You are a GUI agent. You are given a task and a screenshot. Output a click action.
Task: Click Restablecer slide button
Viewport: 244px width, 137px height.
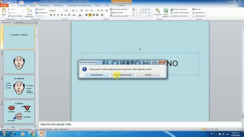click(x=41, y=13)
